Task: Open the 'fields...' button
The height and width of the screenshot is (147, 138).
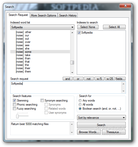Action: pyautogui.click(x=120, y=79)
